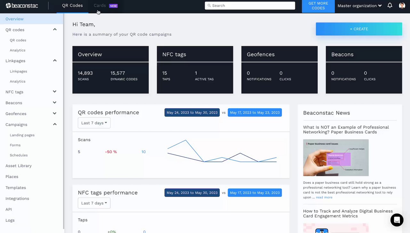Click the paper business card article thumbnail
Viewport: 410px width, 233px height.
click(x=336, y=157)
